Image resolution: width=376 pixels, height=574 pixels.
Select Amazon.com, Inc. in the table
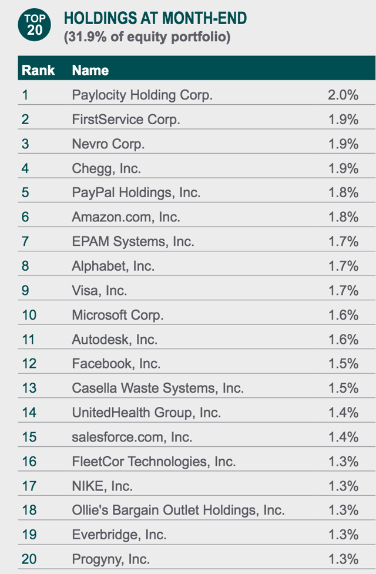pos(126,217)
